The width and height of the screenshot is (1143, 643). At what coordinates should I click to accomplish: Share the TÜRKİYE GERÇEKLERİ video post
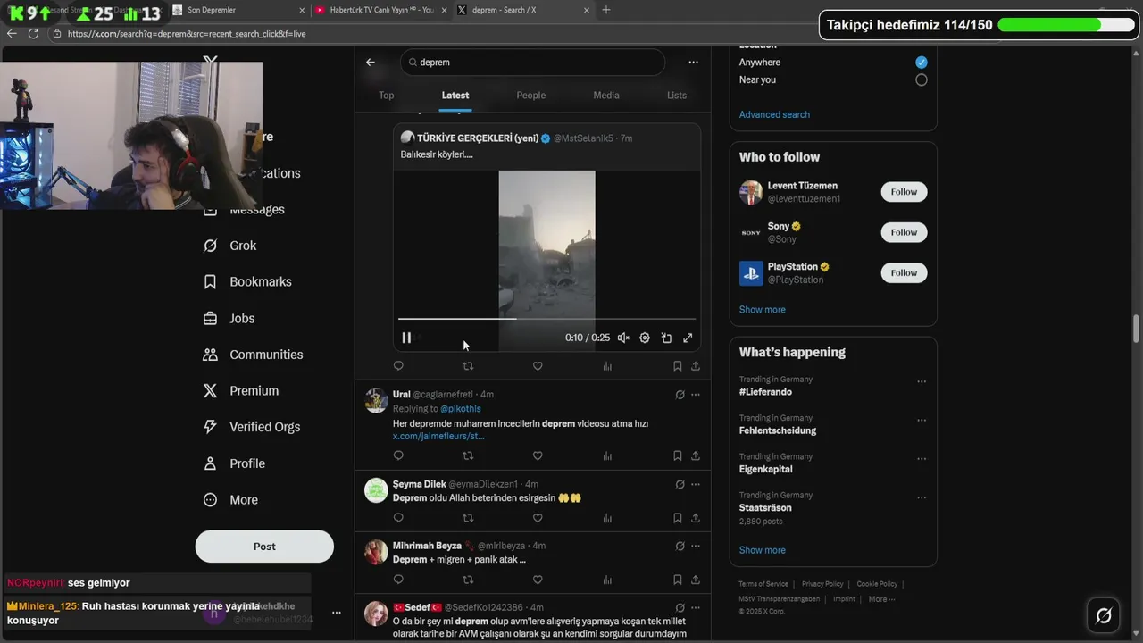pyautogui.click(x=696, y=366)
